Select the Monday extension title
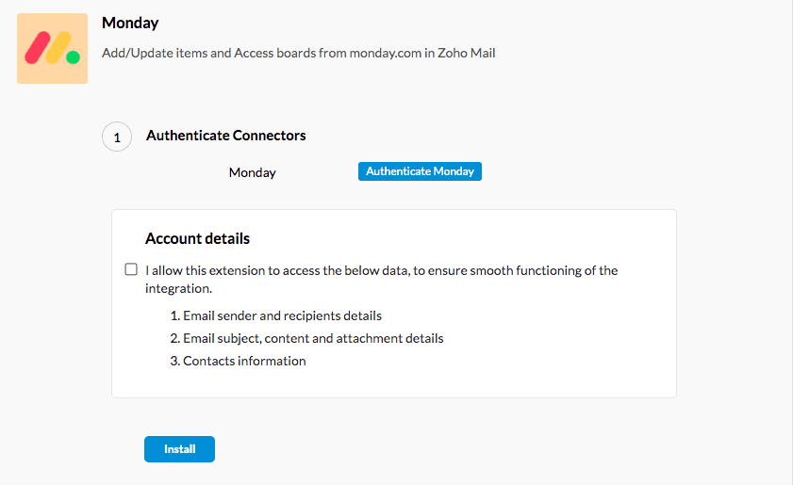This screenshot has width=793, height=485. tap(130, 23)
